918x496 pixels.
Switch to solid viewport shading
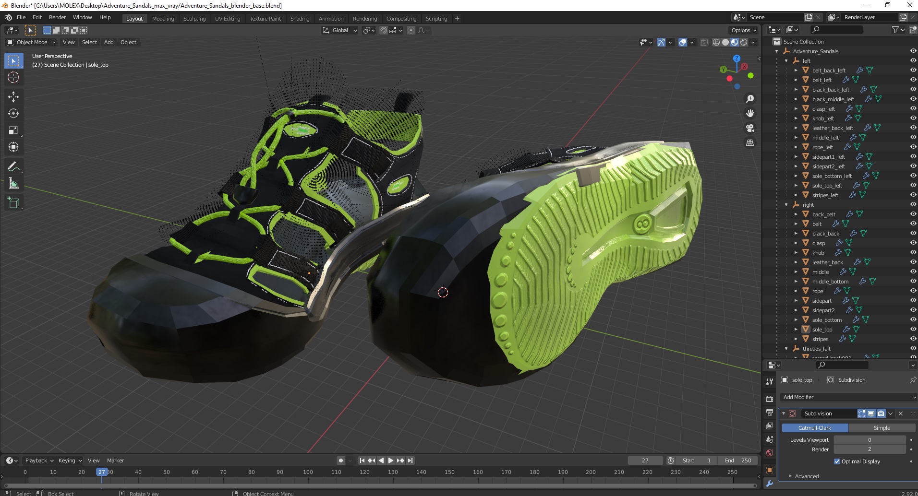point(725,42)
